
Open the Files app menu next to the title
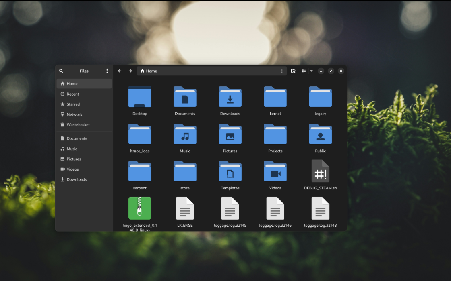click(107, 71)
